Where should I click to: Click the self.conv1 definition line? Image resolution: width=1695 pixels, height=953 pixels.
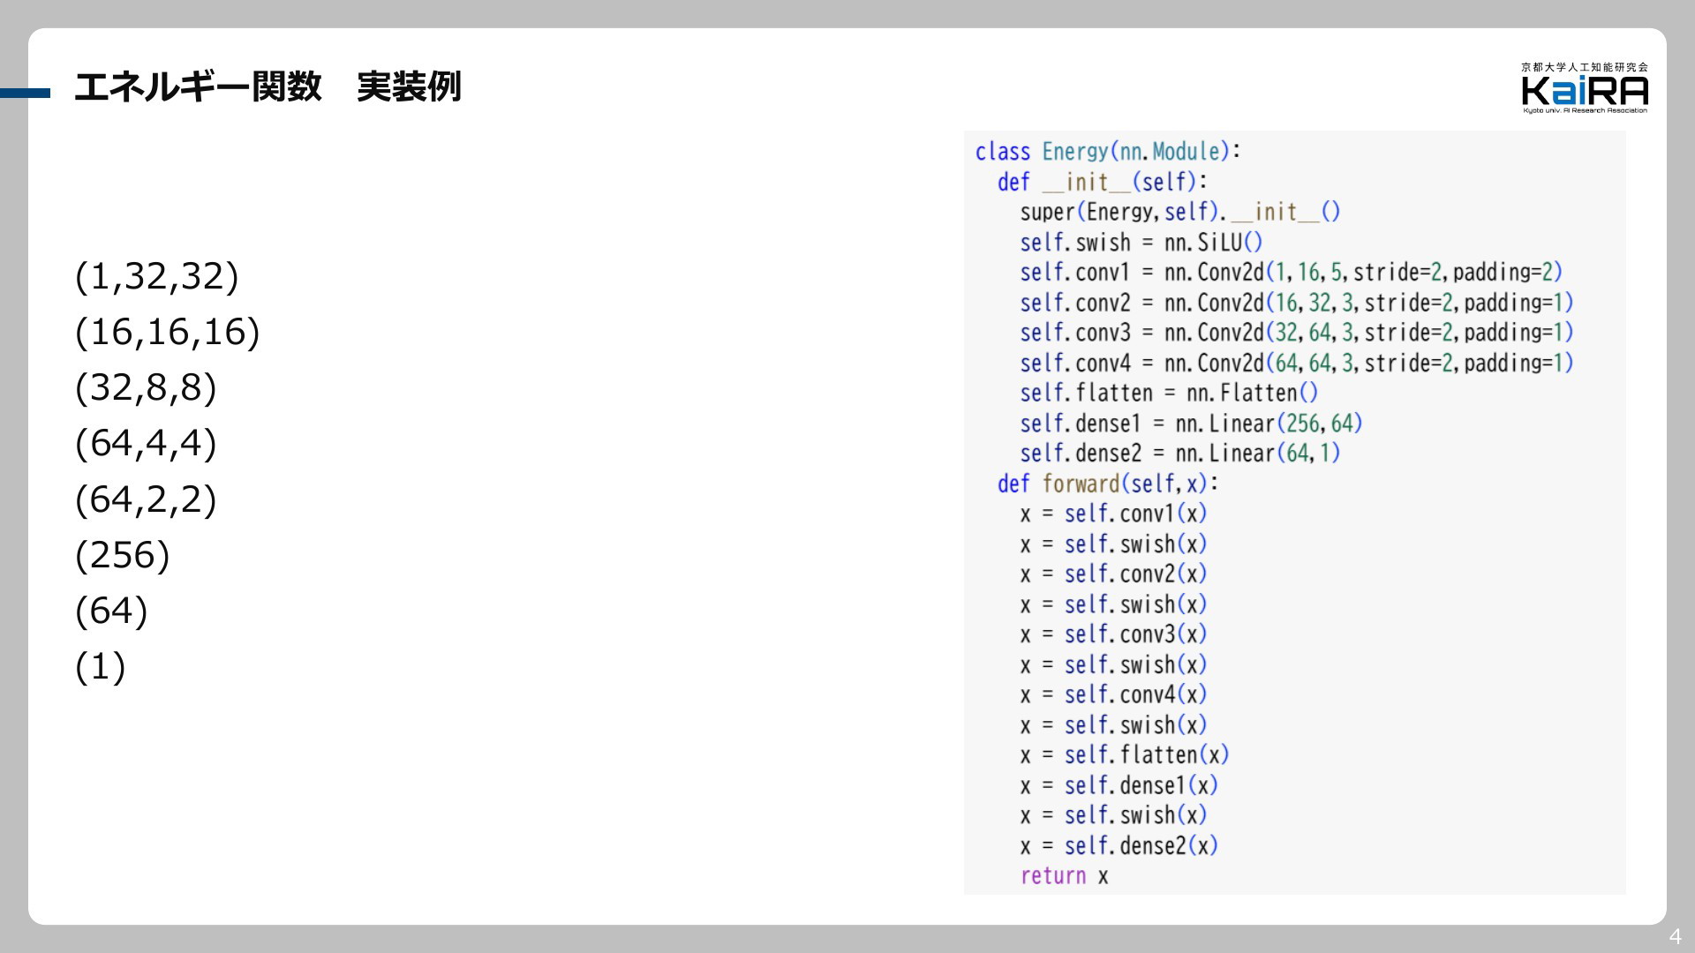1292,272
